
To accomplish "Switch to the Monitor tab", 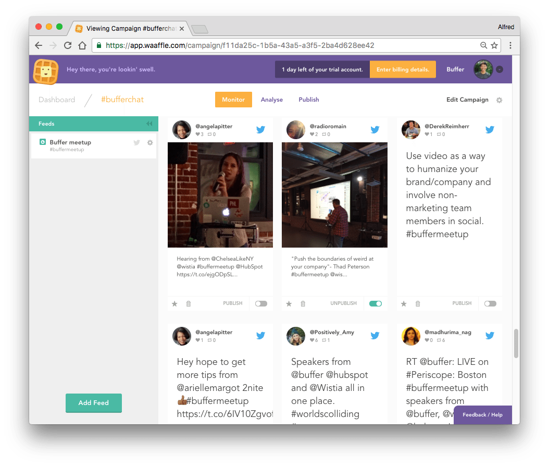I will [233, 100].
